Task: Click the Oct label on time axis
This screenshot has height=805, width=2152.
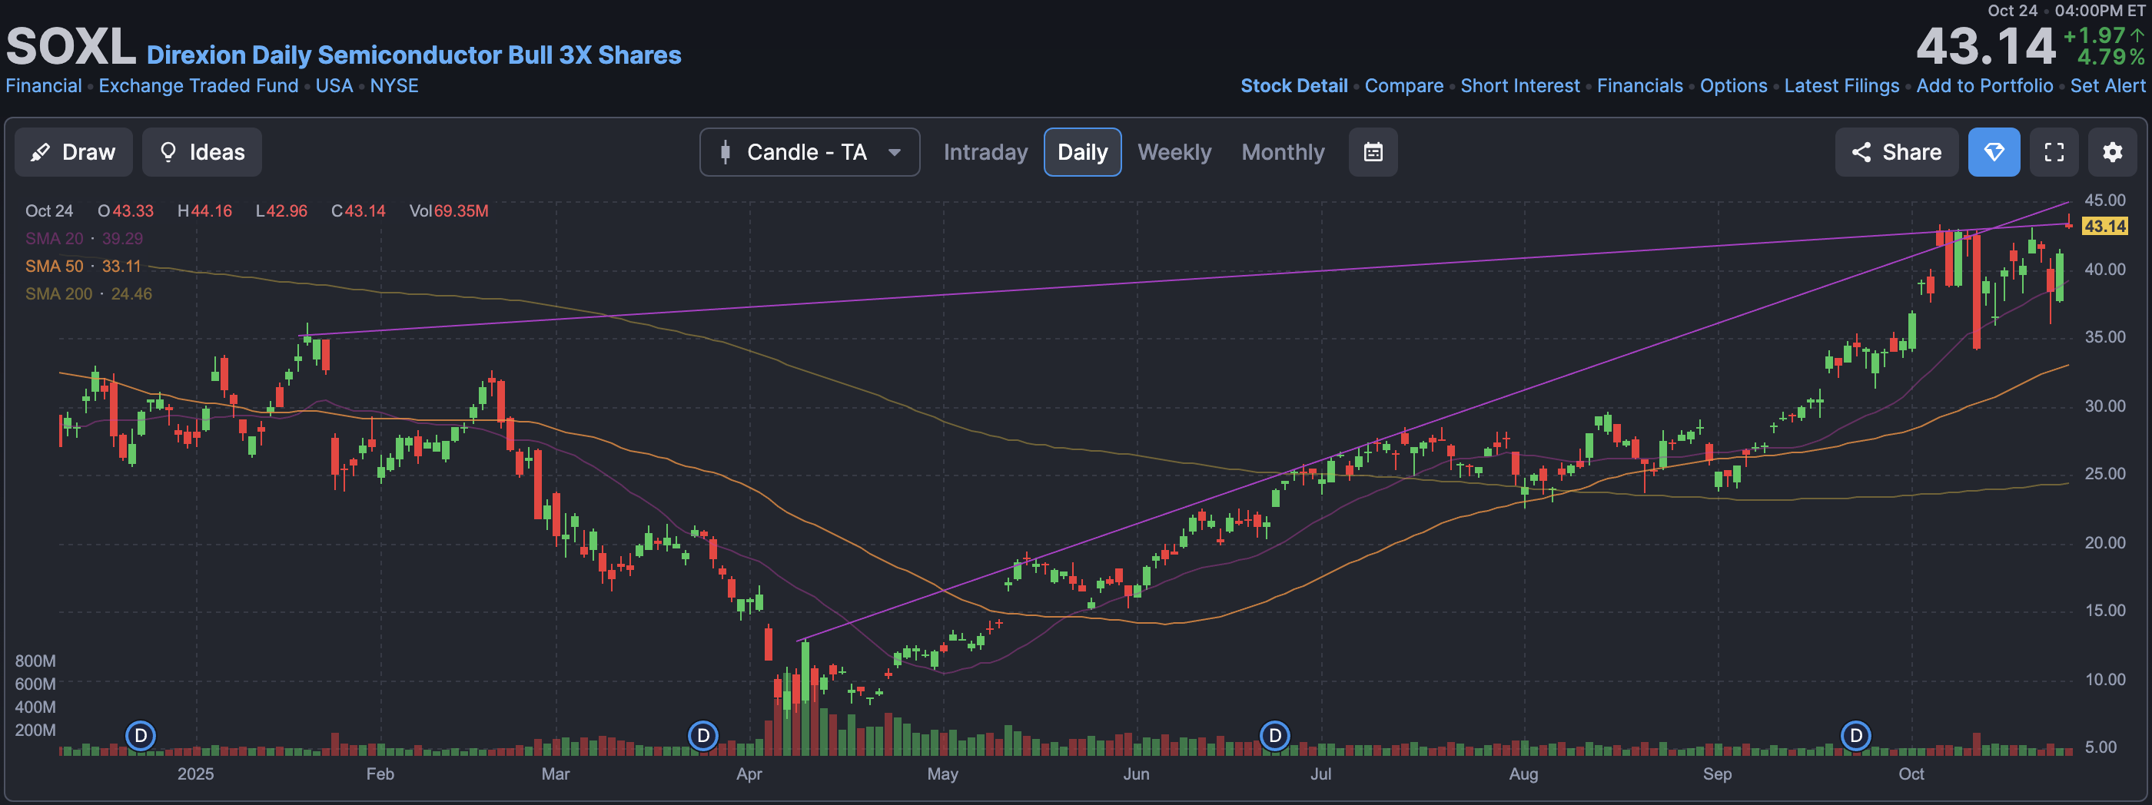Action: click(x=1911, y=774)
